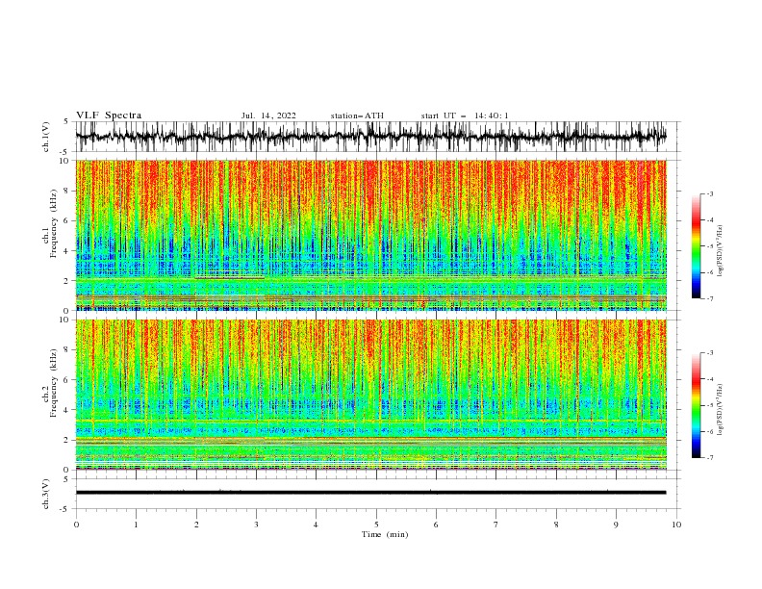This screenshot has width=762, height=589.
Task: Click the ch.1 spectrogram panel
Action: tap(370, 235)
